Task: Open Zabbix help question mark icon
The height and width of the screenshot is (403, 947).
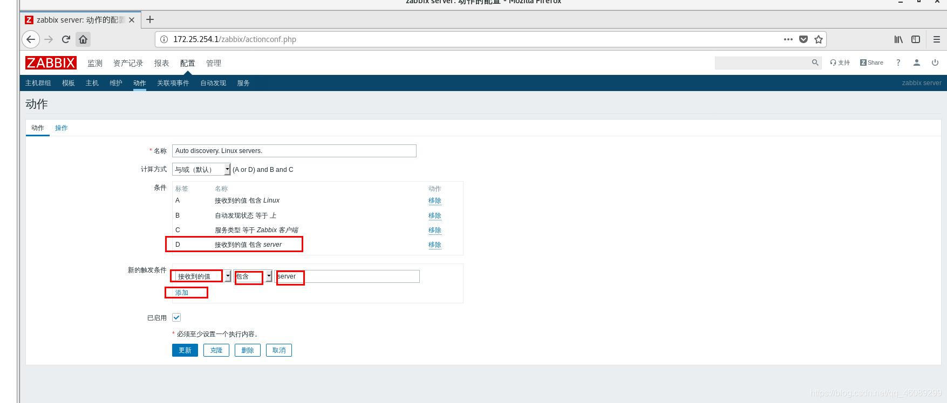Action: pos(898,62)
